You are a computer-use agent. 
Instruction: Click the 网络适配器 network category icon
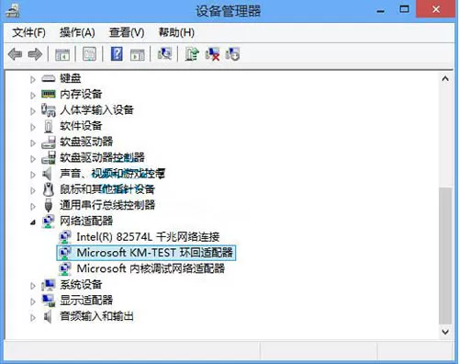[x=49, y=222]
